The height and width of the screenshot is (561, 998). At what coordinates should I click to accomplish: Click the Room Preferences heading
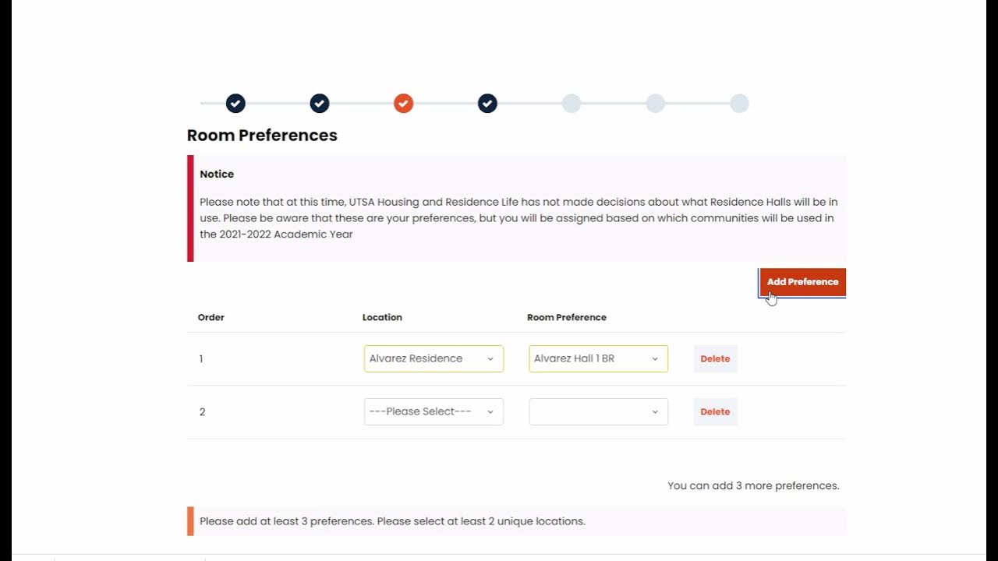262,135
